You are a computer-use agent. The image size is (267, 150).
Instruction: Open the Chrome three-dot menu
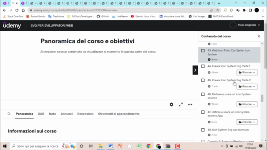pyautogui.click(x=263, y=10)
